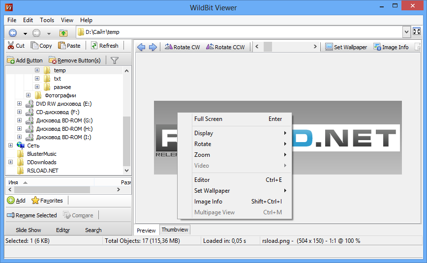427x263 pixels.
Task: Open Favorites star button
Action: (47, 201)
